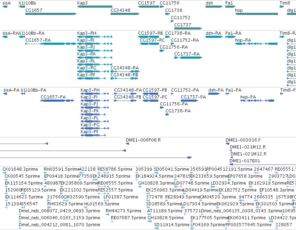The image size is (296, 230).
Task: Click the HL01569.5prime EST label
Action: [x=102, y=204]
